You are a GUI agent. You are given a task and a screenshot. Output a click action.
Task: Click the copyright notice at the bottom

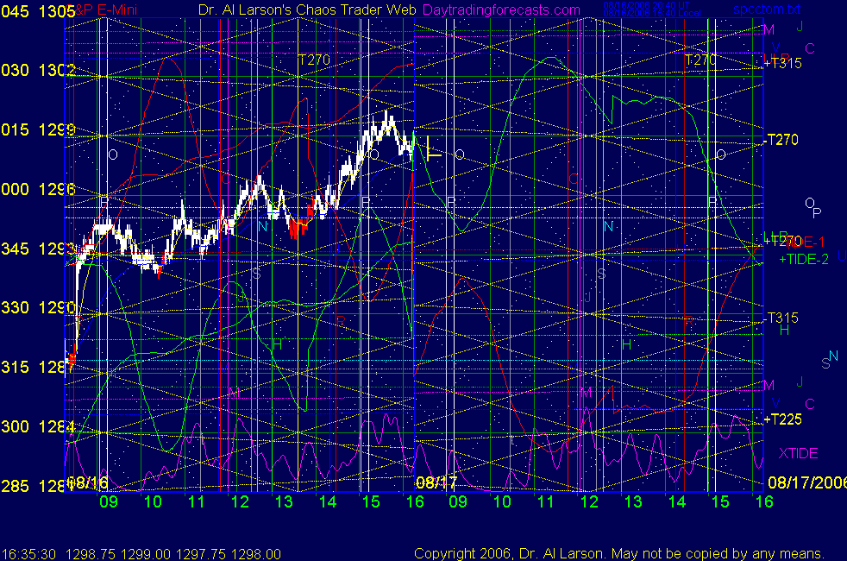click(x=618, y=553)
